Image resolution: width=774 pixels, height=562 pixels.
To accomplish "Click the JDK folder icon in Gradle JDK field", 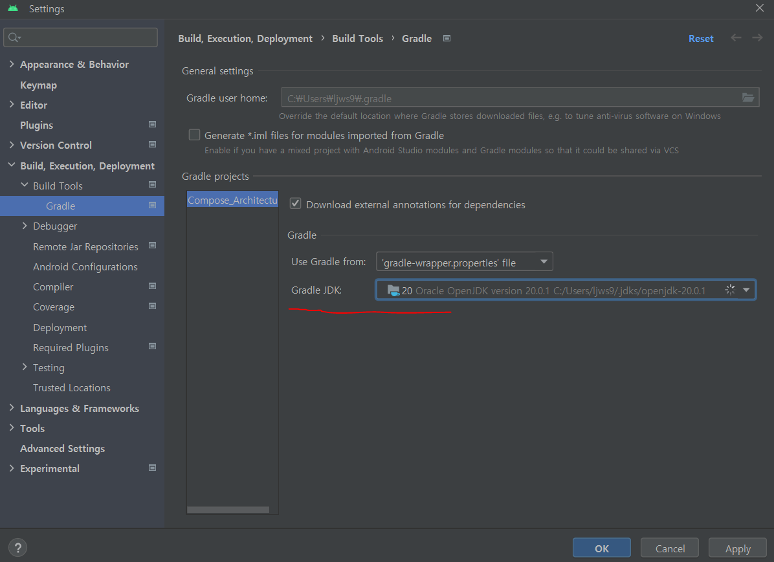I will click(393, 290).
